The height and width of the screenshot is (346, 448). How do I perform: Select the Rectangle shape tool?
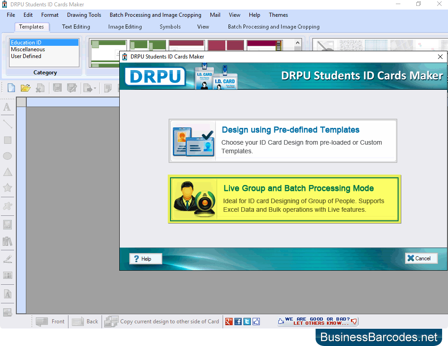tap(7, 140)
